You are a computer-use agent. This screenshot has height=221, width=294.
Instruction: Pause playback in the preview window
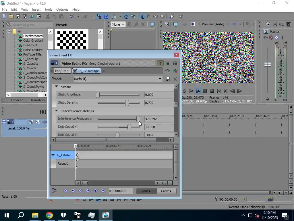pyautogui.click(x=205, y=91)
